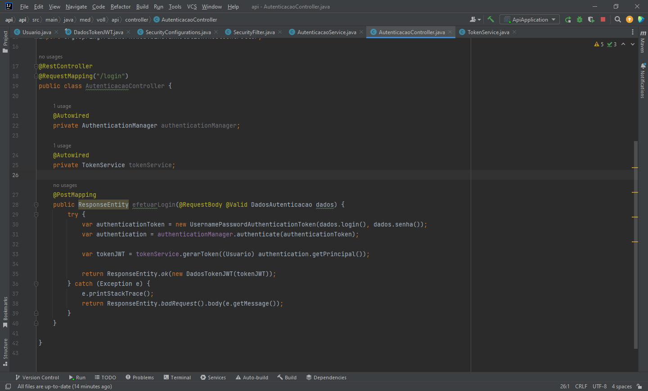Open Search Everywhere magnifier icon
The width and height of the screenshot is (648, 391).
pyautogui.click(x=618, y=19)
